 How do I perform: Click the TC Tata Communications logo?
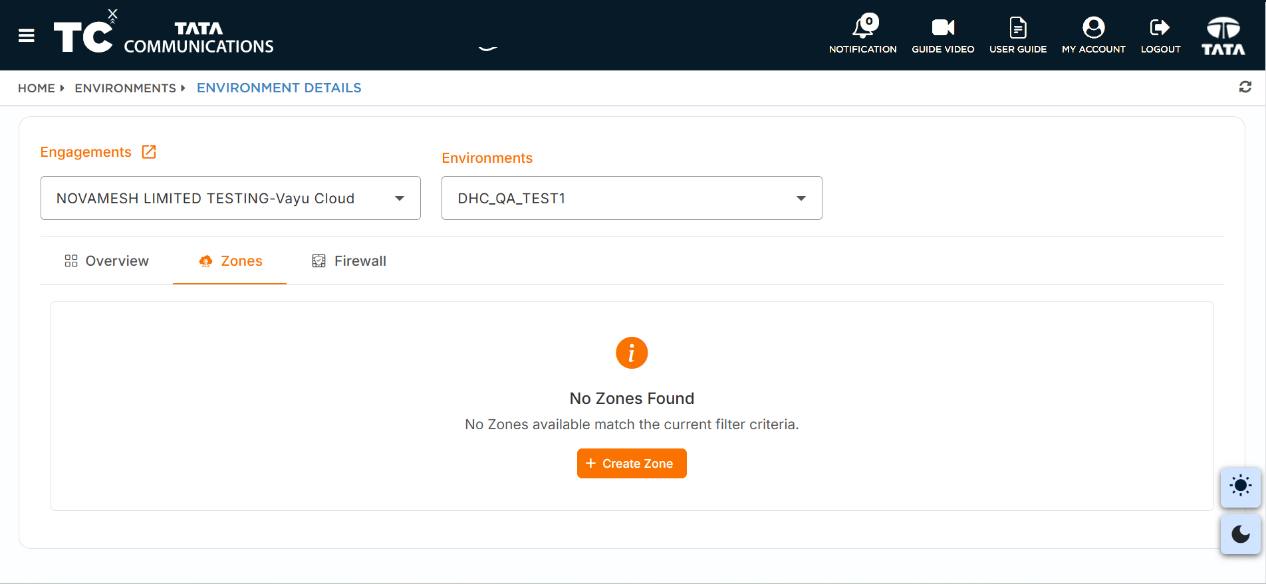164,33
